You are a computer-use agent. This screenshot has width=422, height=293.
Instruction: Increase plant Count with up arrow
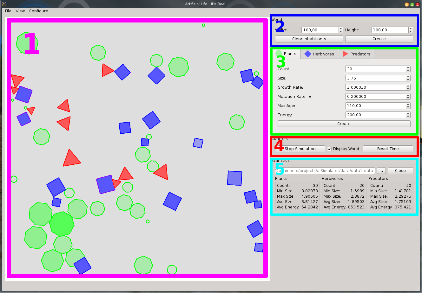click(408, 67)
